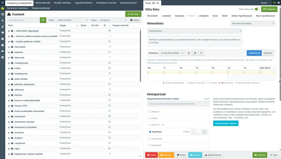
Task: Click the Luo uusi button
Action: (133, 14)
